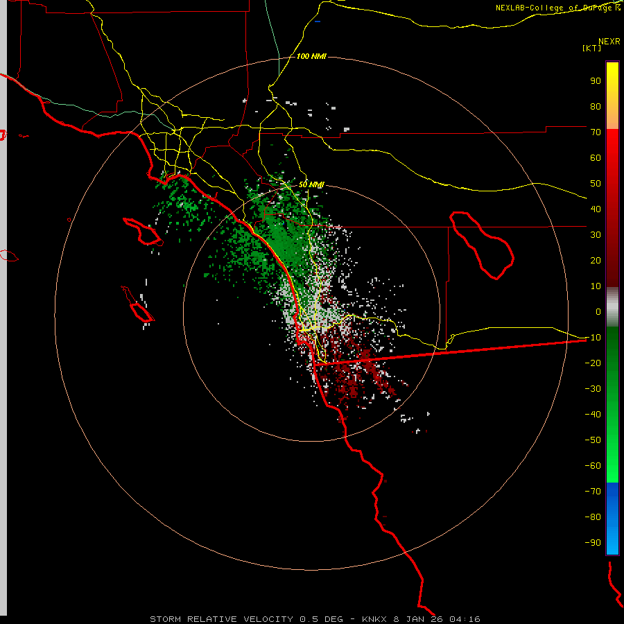Click the -20 value on the velocity scale
Image resolution: width=624 pixels, height=624 pixels.
(x=593, y=363)
